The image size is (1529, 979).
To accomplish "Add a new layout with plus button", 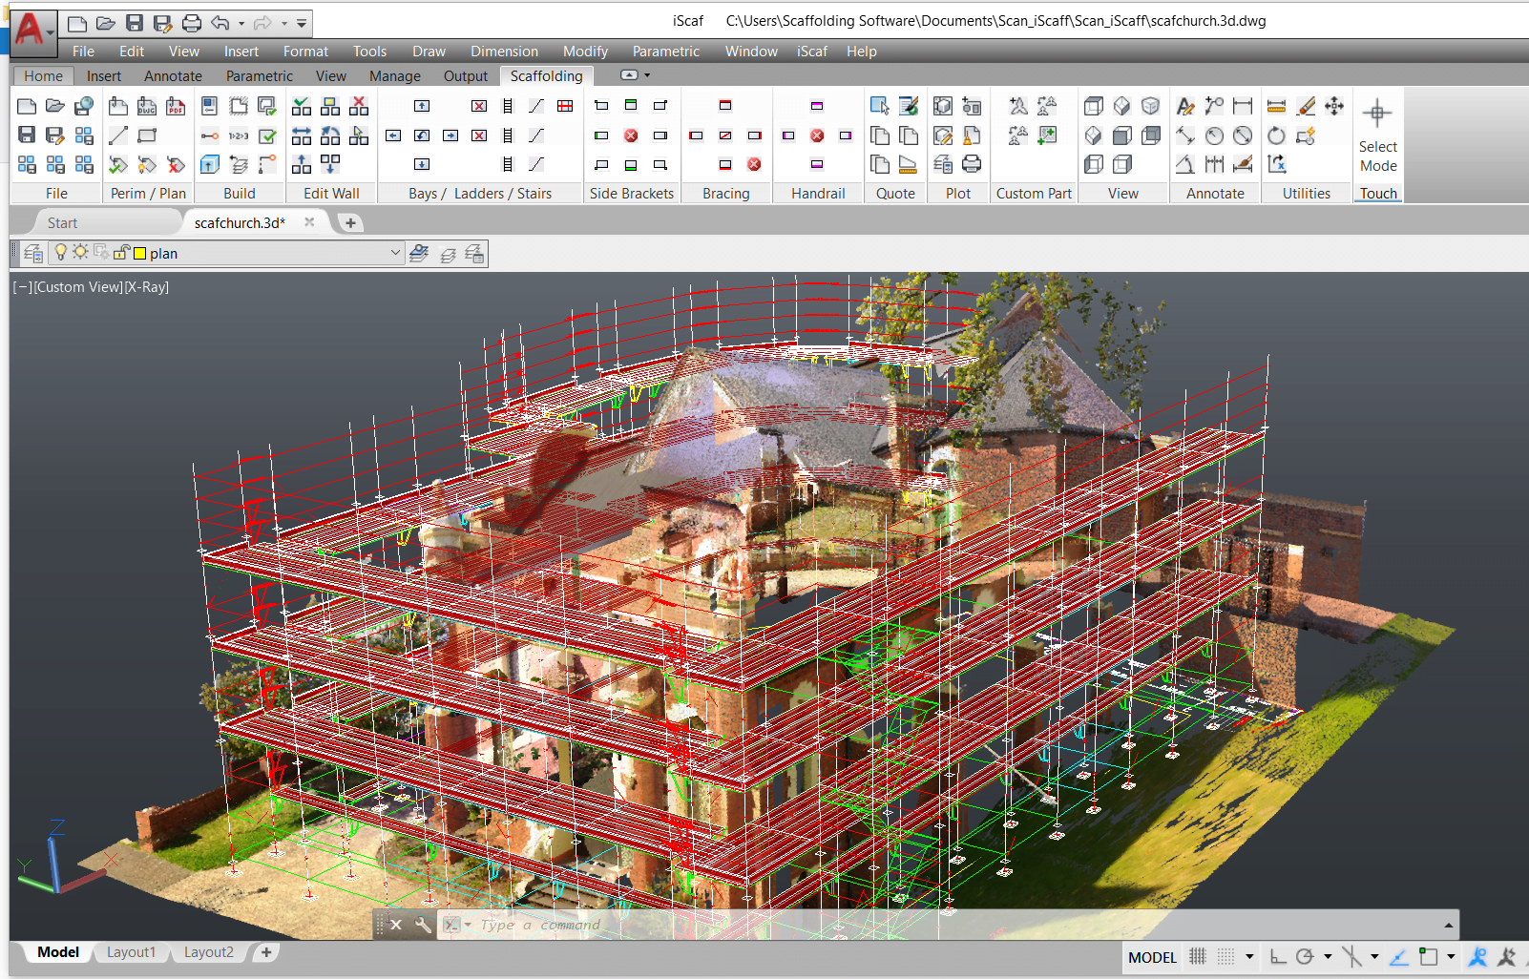I will pos(266,952).
